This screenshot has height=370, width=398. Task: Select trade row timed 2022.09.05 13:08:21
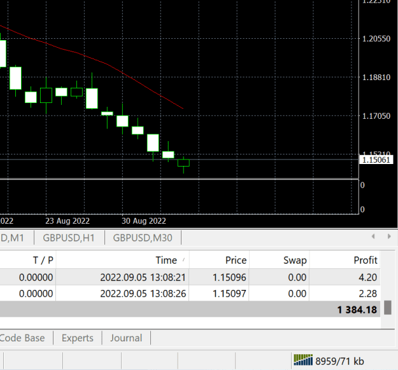190,277
